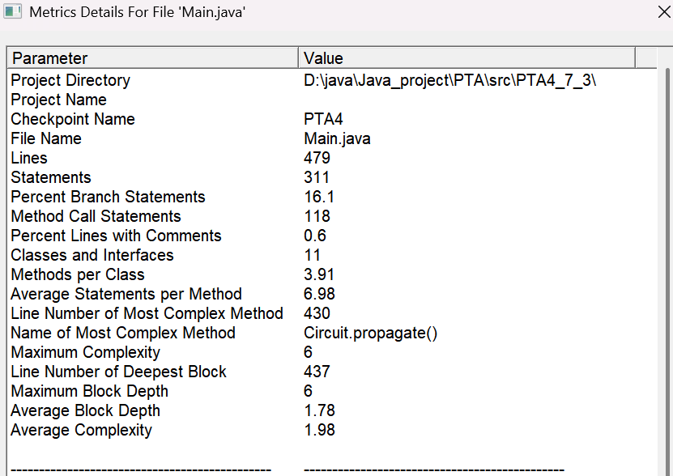
Task: Select the Method Call Statements row
Action: tap(332, 216)
